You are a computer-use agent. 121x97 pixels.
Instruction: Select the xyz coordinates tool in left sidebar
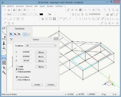(4, 38)
